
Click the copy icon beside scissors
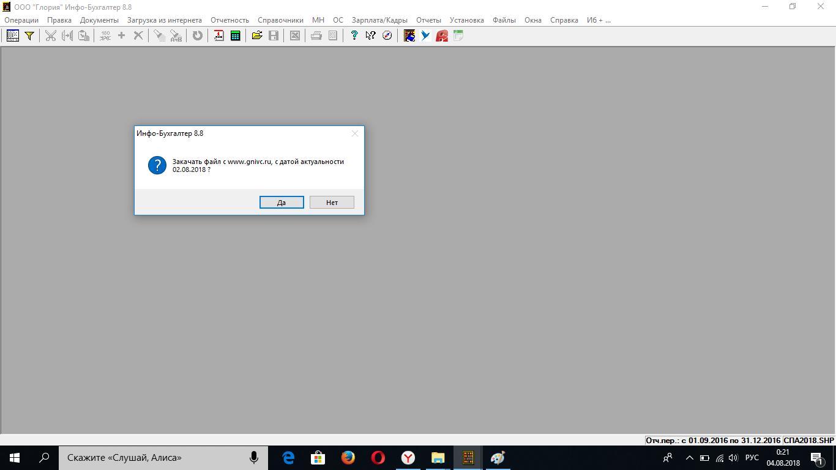coord(67,35)
